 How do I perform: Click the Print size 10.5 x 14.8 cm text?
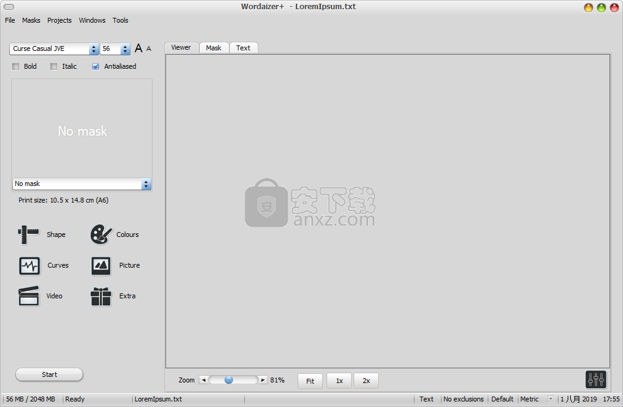(63, 200)
